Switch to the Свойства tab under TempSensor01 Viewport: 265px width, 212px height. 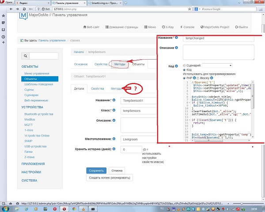pos(98,89)
